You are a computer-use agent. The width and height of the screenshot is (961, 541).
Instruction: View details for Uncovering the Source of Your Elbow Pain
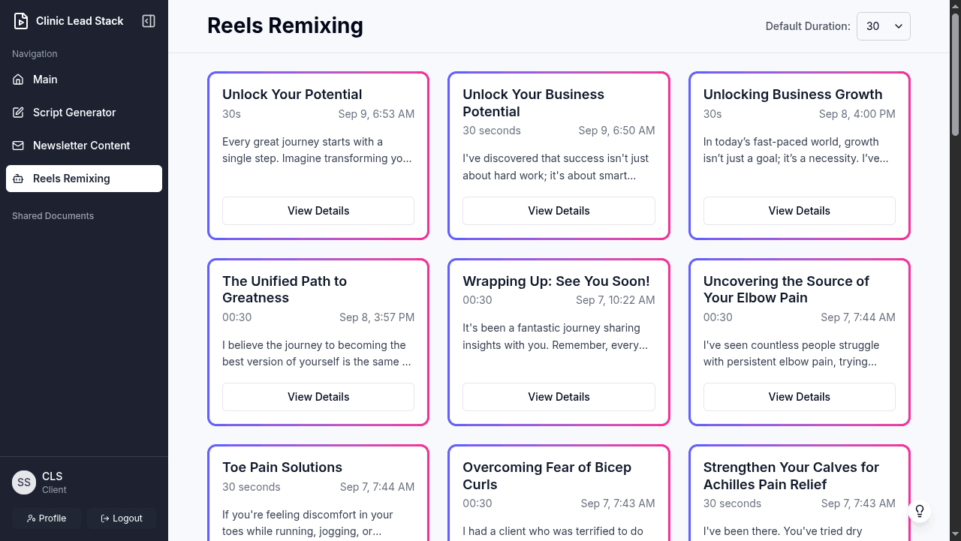coord(799,397)
